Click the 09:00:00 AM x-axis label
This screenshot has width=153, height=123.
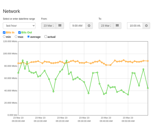[18, 121]
